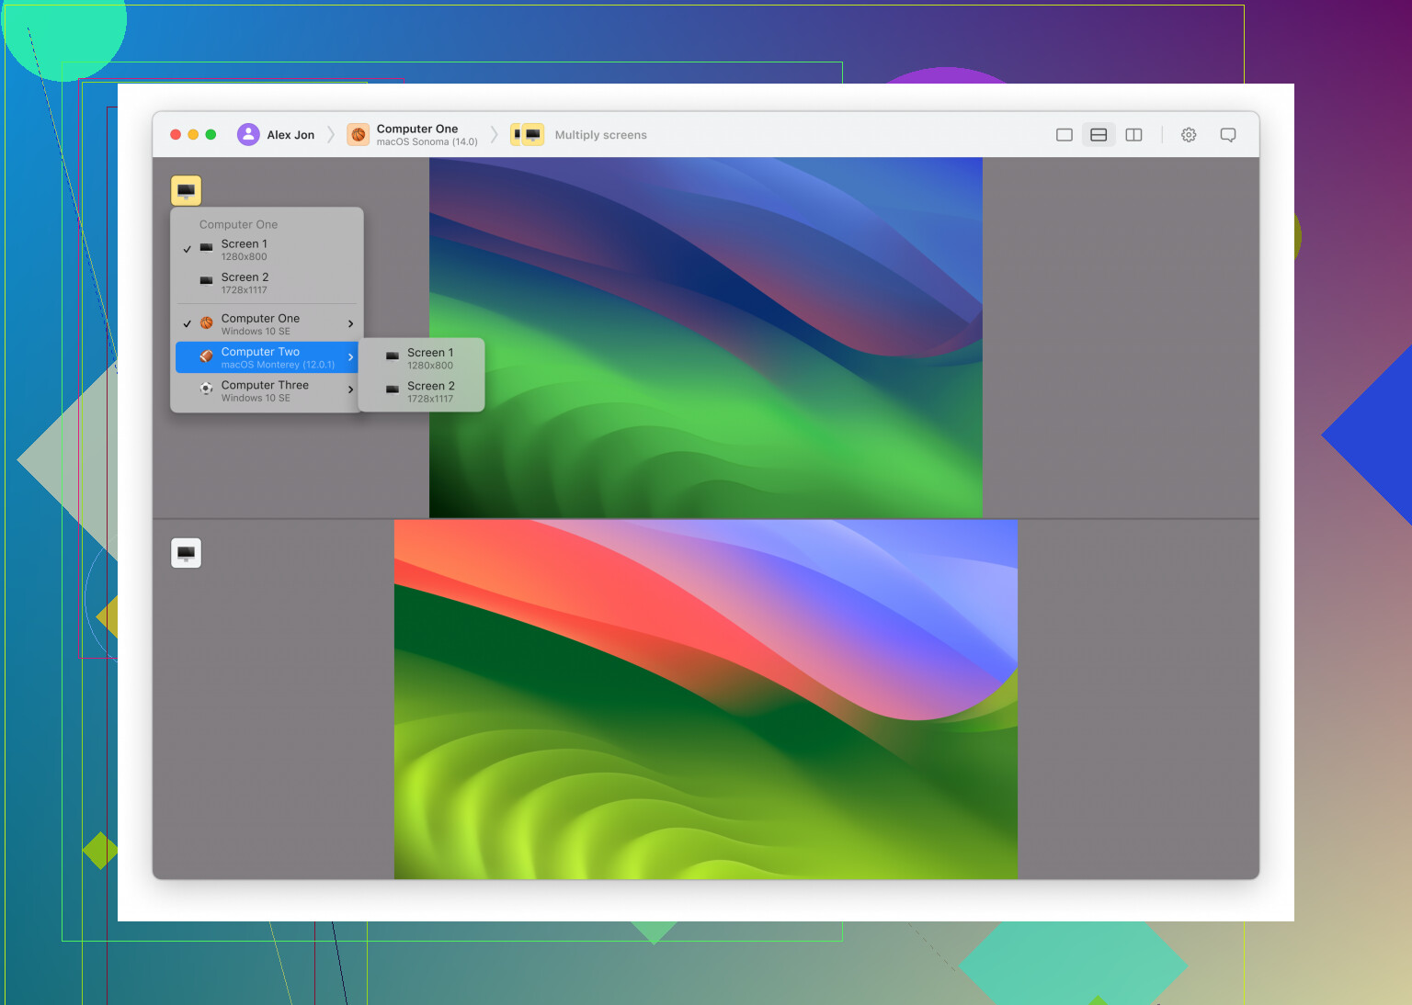Image resolution: width=1412 pixels, height=1005 pixels.
Task: Click the screen selector icon in bottom pane
Action: click(186, 553)
